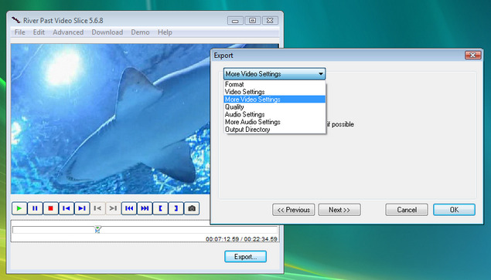Screen dimensions: 491x280
Task: Close the River Past Video Slice window
Action: (270, 21)
